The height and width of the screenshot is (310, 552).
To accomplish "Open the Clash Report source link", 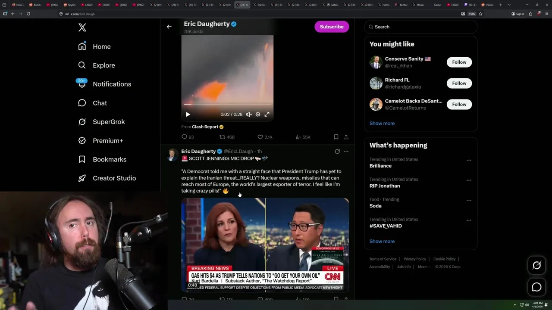I will [207, 127].
